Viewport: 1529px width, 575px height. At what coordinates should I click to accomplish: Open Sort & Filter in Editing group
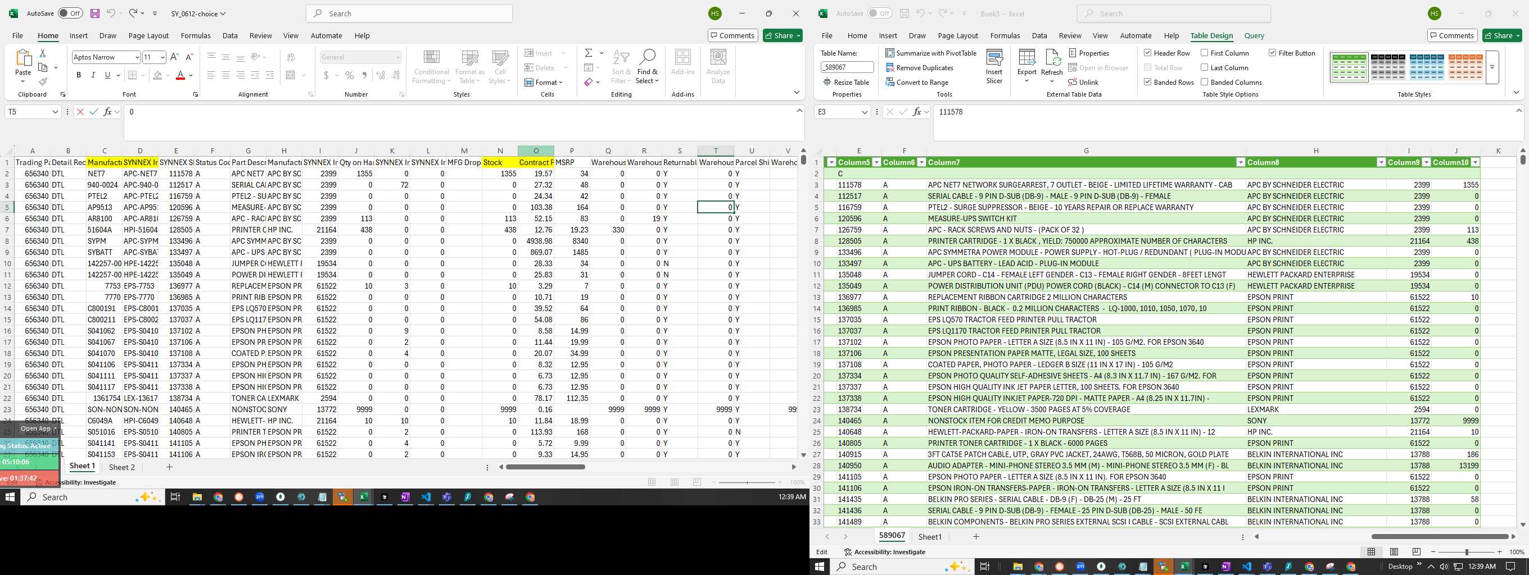[x=621, y=66]
